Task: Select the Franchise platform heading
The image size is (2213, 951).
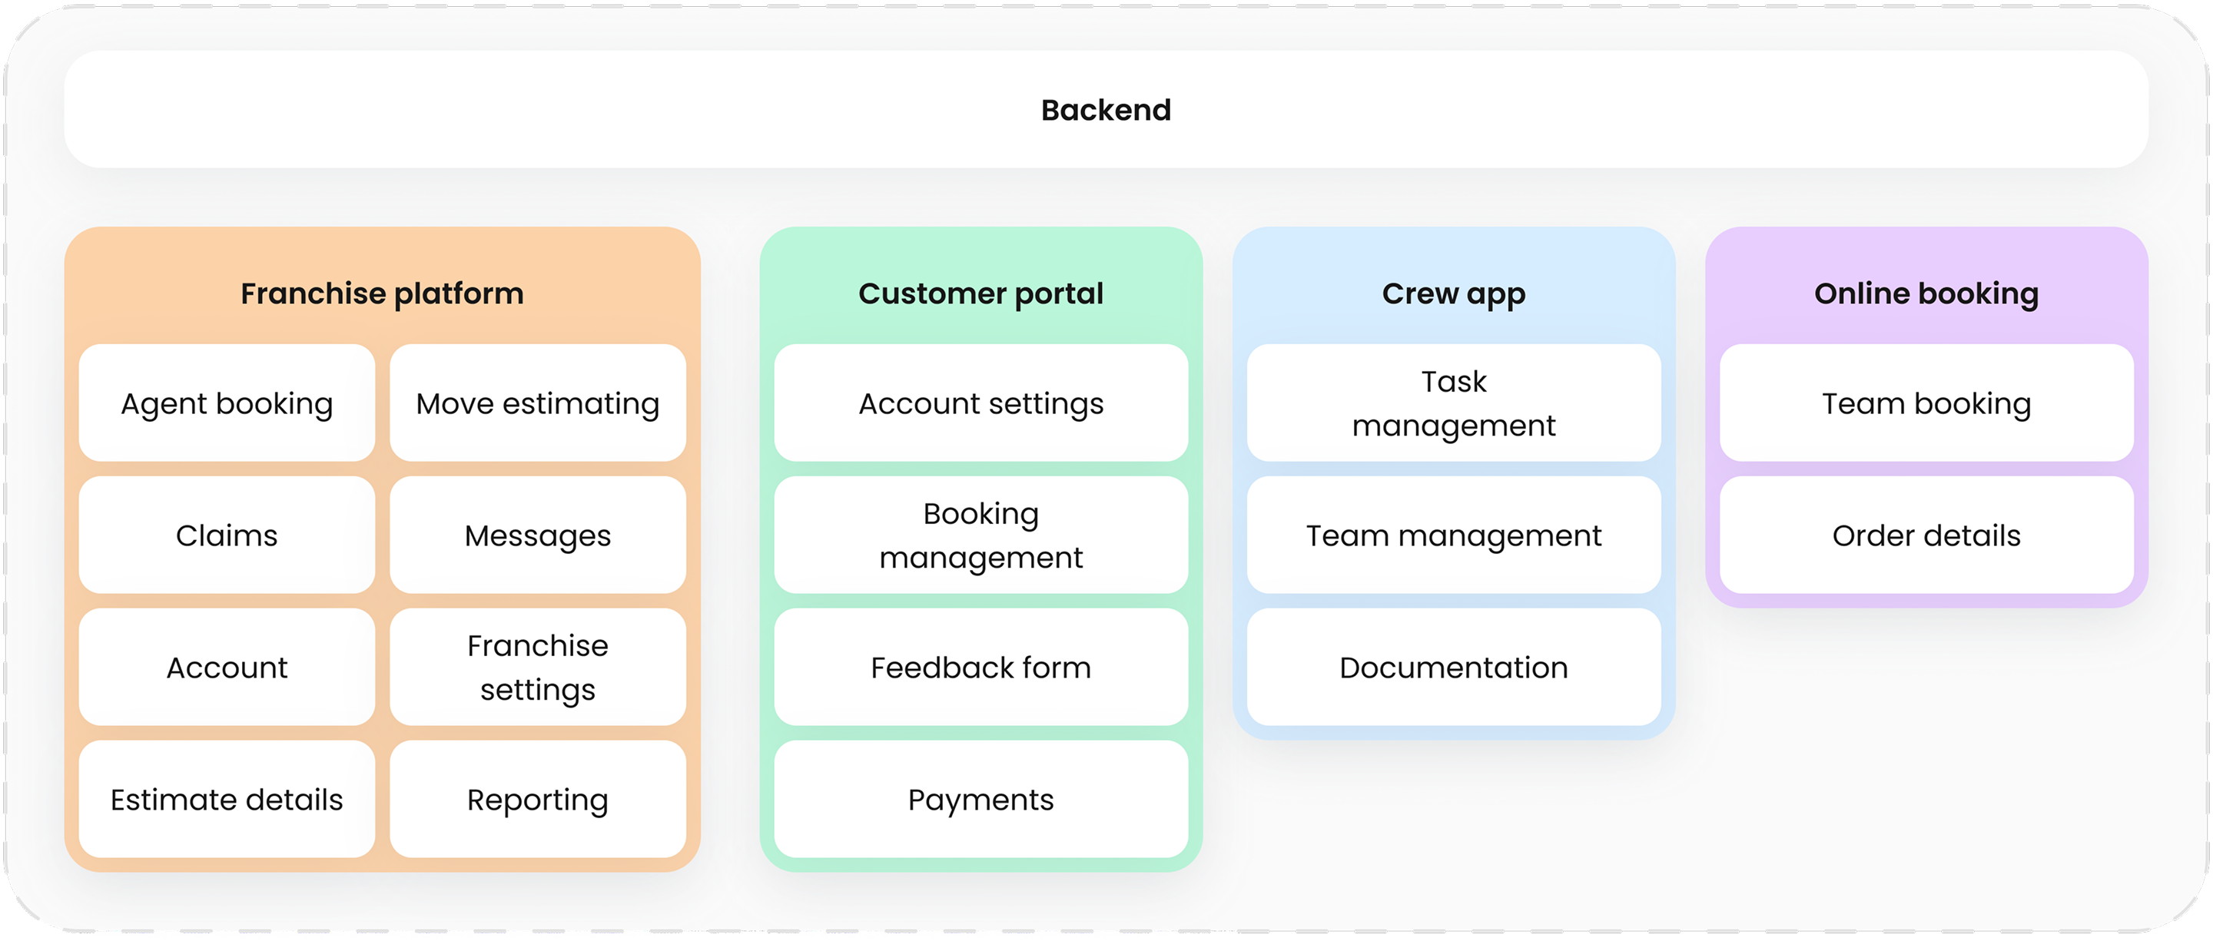Action: coord(383,293)
